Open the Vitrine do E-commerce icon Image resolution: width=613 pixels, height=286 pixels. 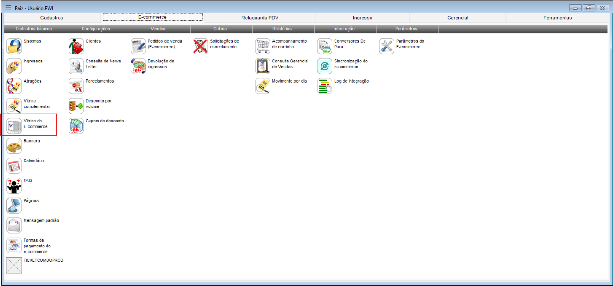tap(14, 126)
